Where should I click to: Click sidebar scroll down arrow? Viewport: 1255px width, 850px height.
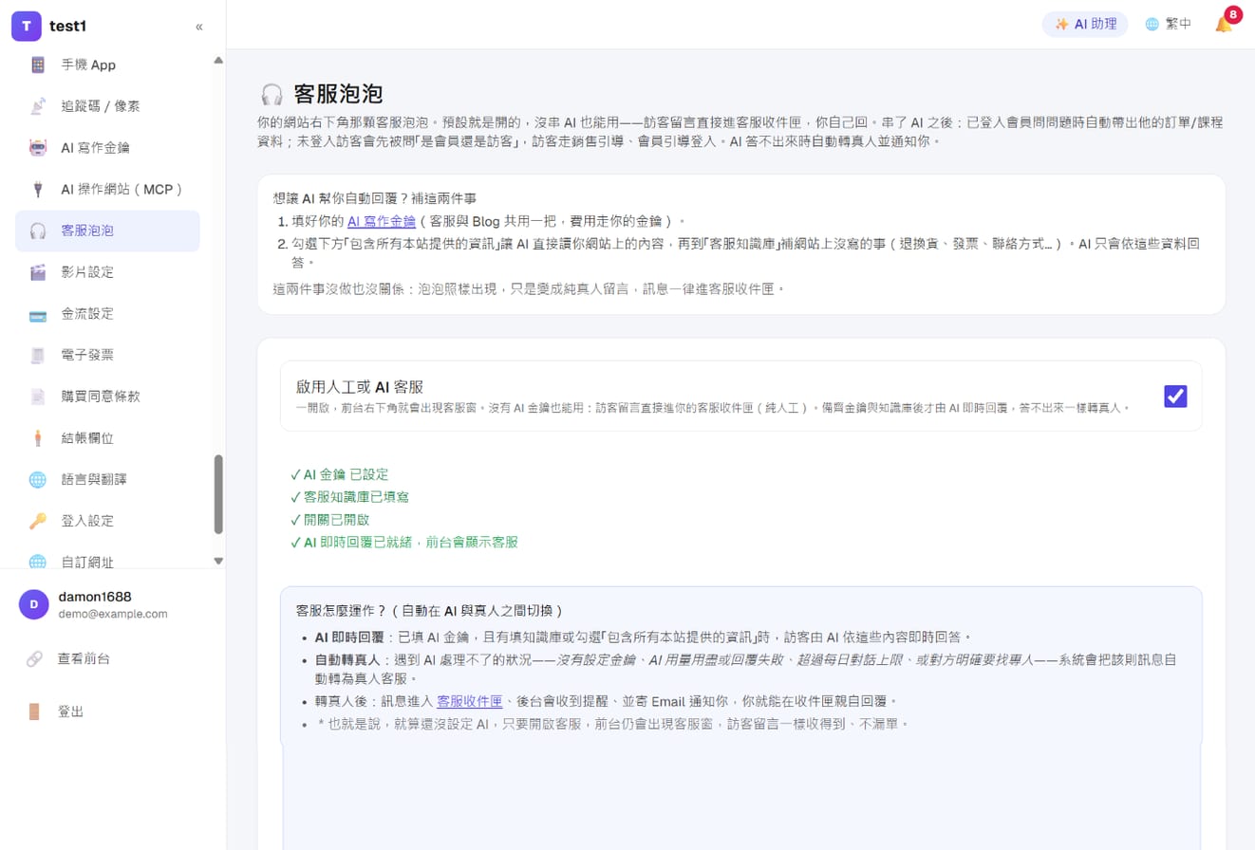[x=218, y=561]
